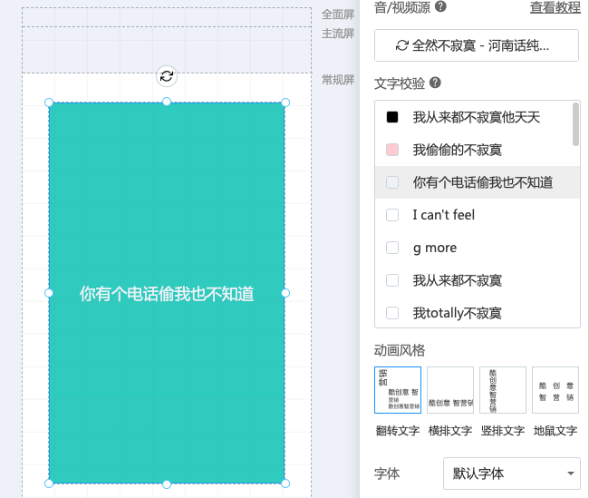This screenshot has height=498, width=589.
Task: Click the bottom-center resize handle of canvas
Action: point(167,484)
